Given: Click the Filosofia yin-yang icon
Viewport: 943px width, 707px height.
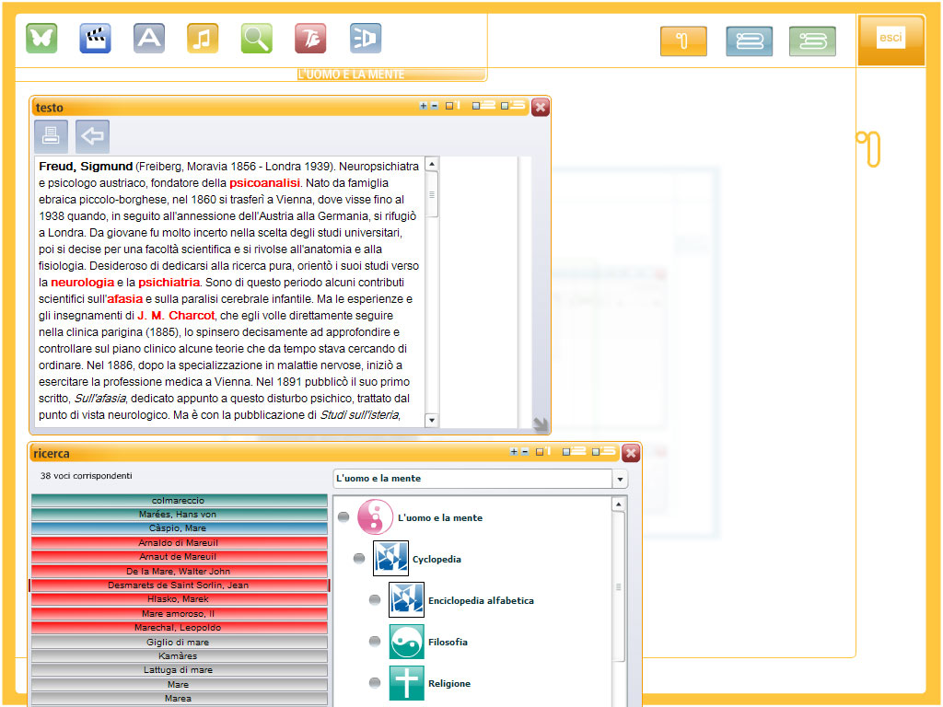Looking at the screenshot, I should click(406, 642).
